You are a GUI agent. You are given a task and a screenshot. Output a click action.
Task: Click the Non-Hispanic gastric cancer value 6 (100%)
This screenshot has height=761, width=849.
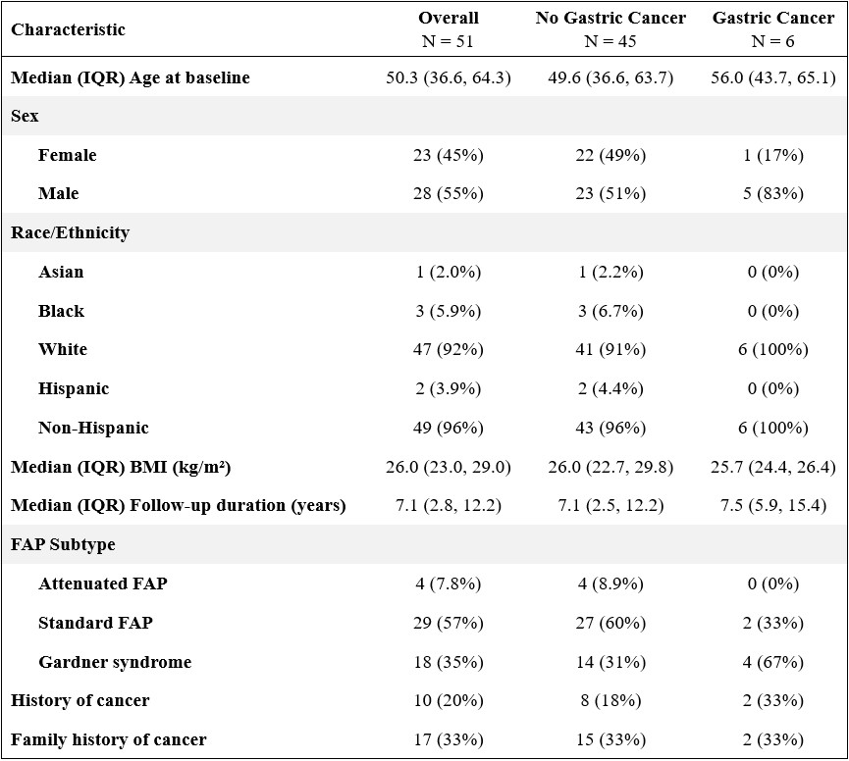tap(773, 429)
